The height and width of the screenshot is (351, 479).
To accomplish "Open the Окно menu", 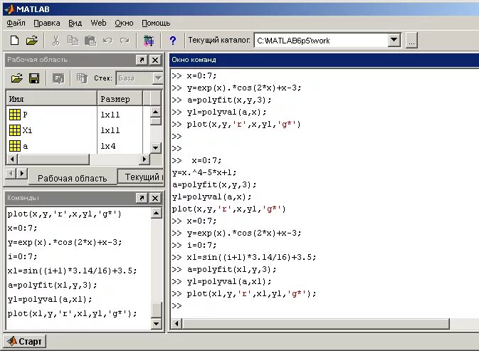I will (x=124, y=23).
